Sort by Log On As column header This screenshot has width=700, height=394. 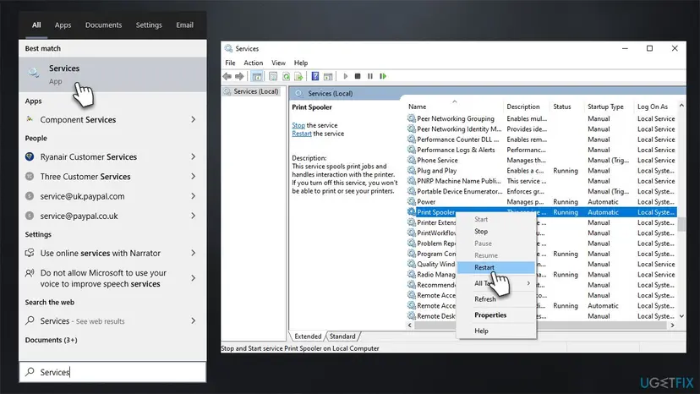pyautogui.click(x=655, y=107)
